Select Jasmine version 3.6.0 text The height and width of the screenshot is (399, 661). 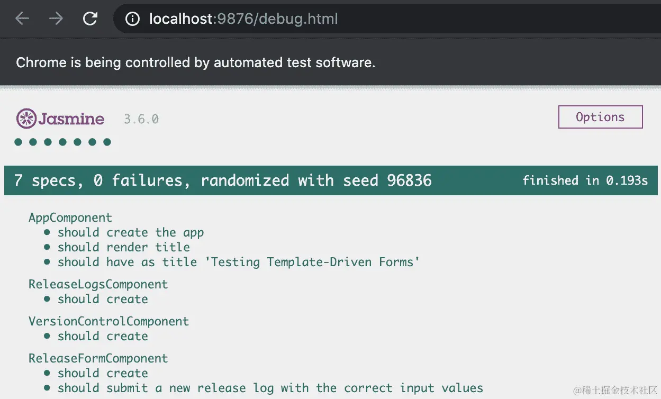coord(141,119)
